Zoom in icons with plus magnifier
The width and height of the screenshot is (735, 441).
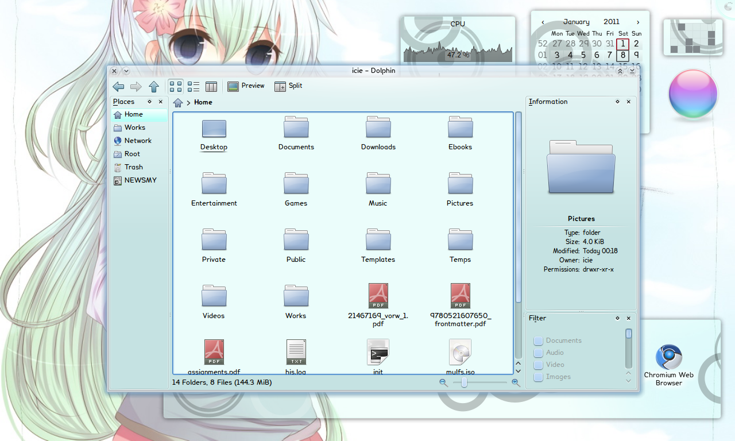click(x=516, y=382)
